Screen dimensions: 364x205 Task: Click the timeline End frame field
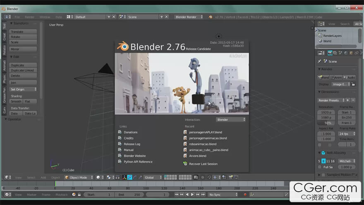click(129, 195)
